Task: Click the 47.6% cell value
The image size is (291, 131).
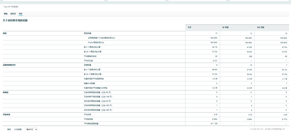Action: (249, 70)
